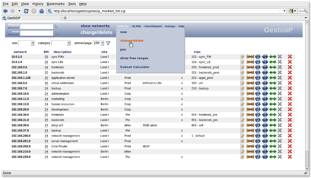The image size is (311, 178).
Task: Click the hosts search magnifier icon
Action: 56,33
